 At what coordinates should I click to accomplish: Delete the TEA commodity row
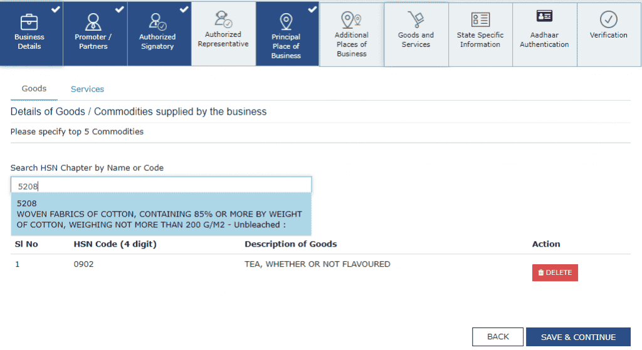pos(555,273)
